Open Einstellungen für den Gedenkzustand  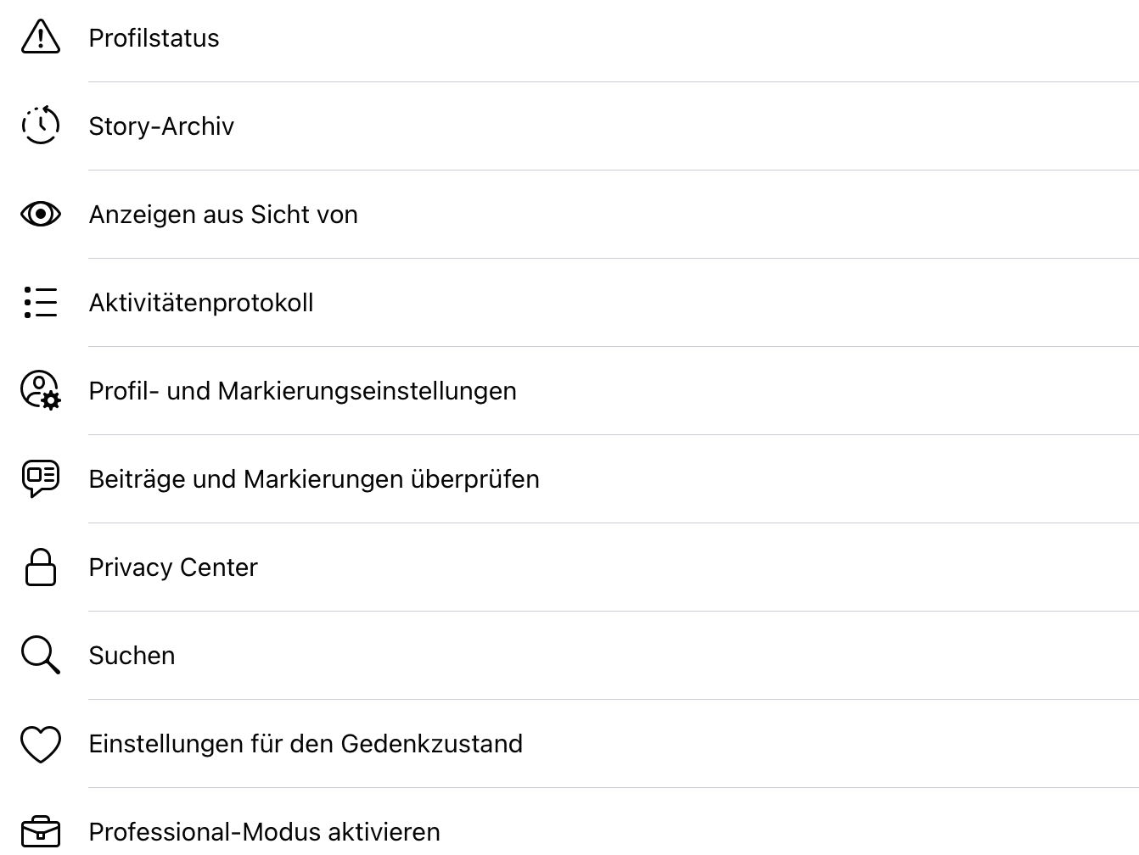click(306, 744)
